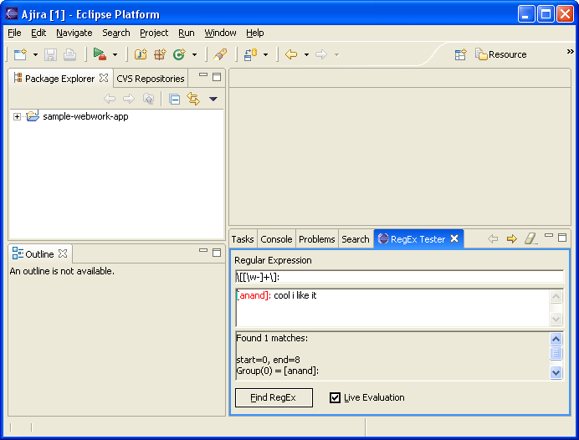Click the main toolbar Back arrow
This screenshot has width=579, height=440.
pos(291,54)
